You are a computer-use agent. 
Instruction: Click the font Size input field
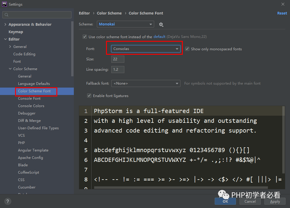coord(118,59)
